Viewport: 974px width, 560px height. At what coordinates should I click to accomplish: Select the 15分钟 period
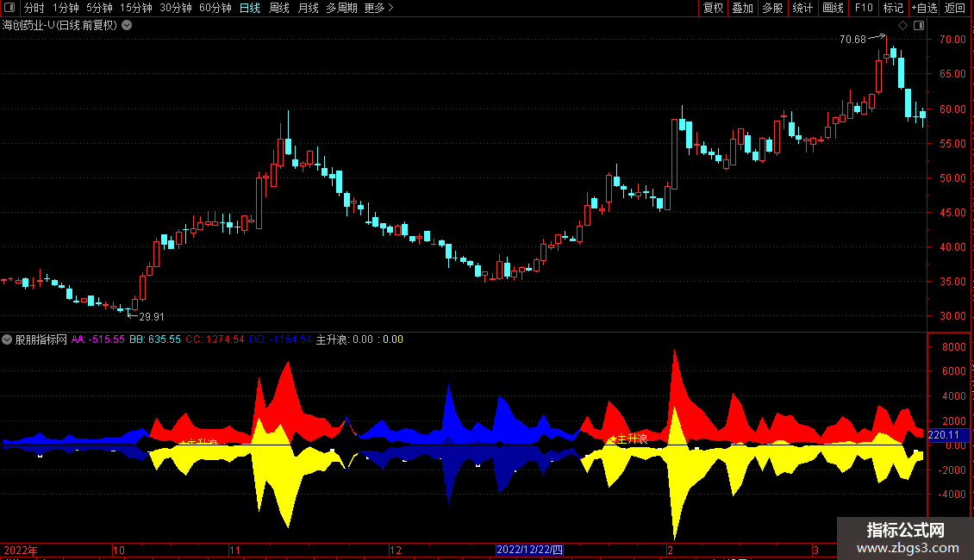tap(136, 8)
